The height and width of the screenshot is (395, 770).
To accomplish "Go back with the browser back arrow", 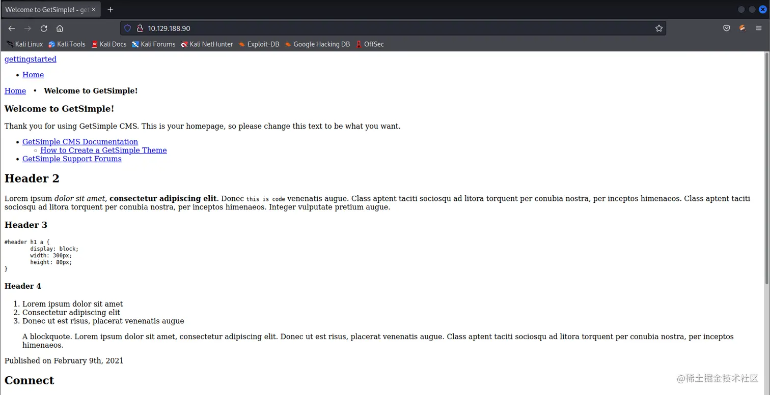I will [x=12, y=28].
